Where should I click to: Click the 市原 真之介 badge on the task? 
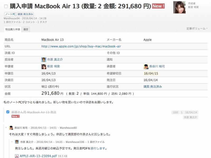click(x=190, y=117)
